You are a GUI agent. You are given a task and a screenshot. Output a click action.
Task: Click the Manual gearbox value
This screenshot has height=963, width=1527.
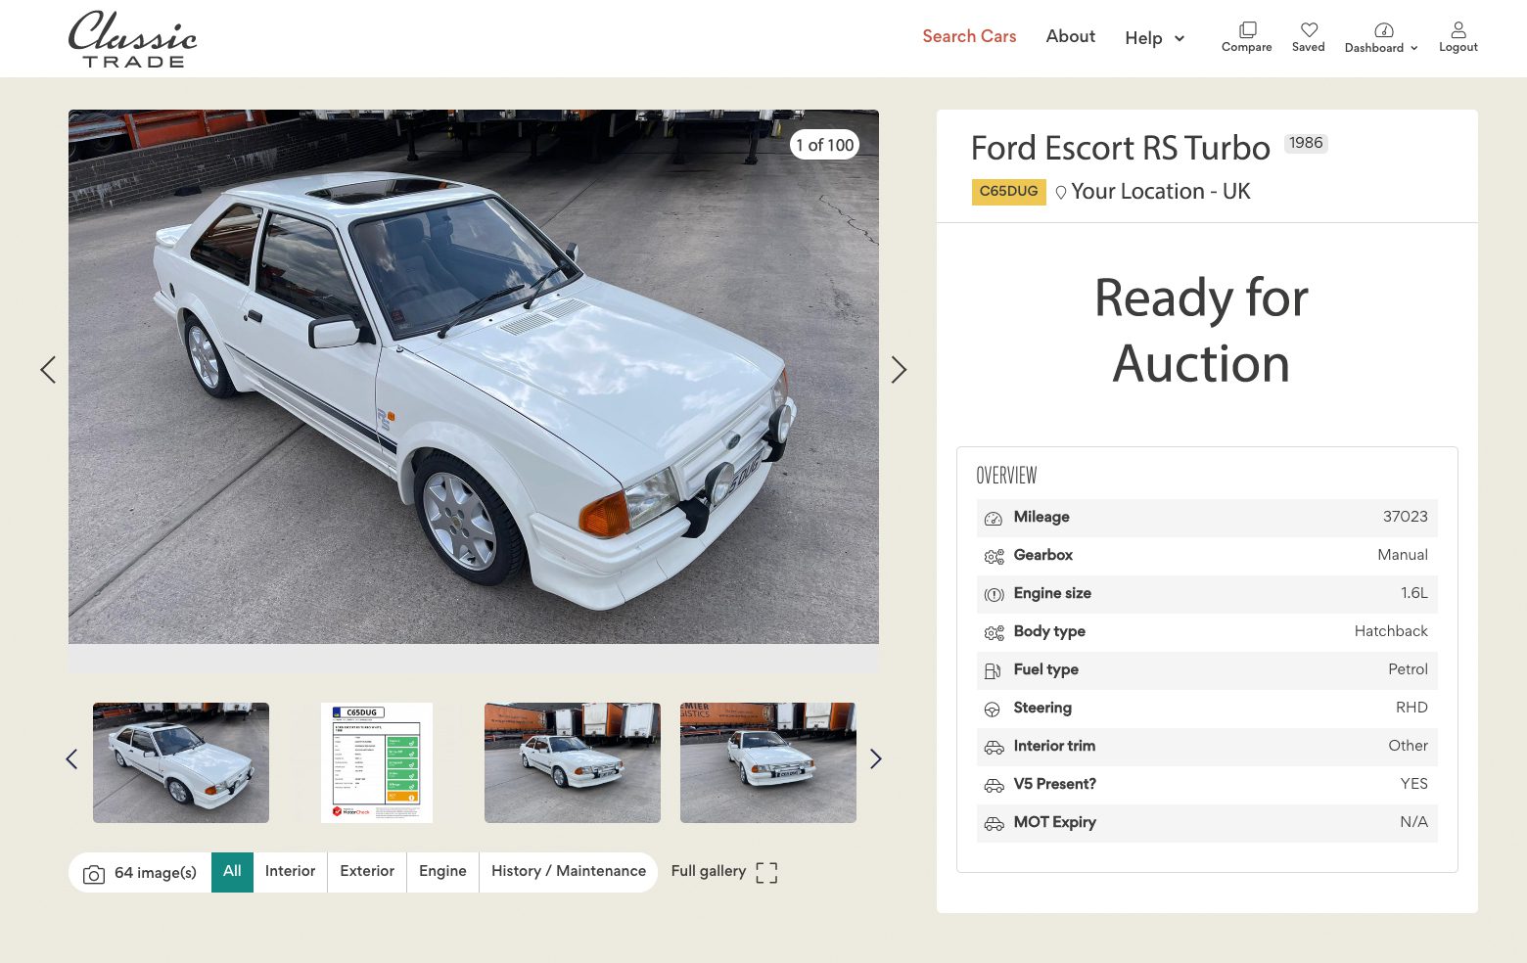click(x=1403, y=555)
